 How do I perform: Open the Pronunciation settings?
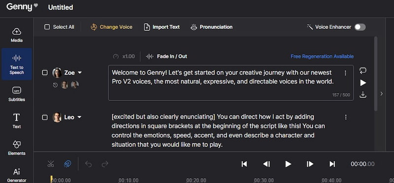(211, 27)
